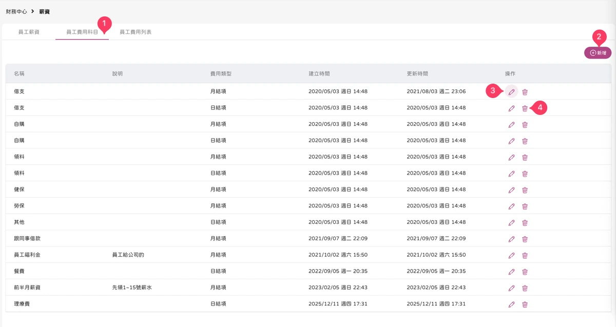Go to 財務中心 in the breadcrumb
This screenshot has height=327, width=616.
coord(16,11)
